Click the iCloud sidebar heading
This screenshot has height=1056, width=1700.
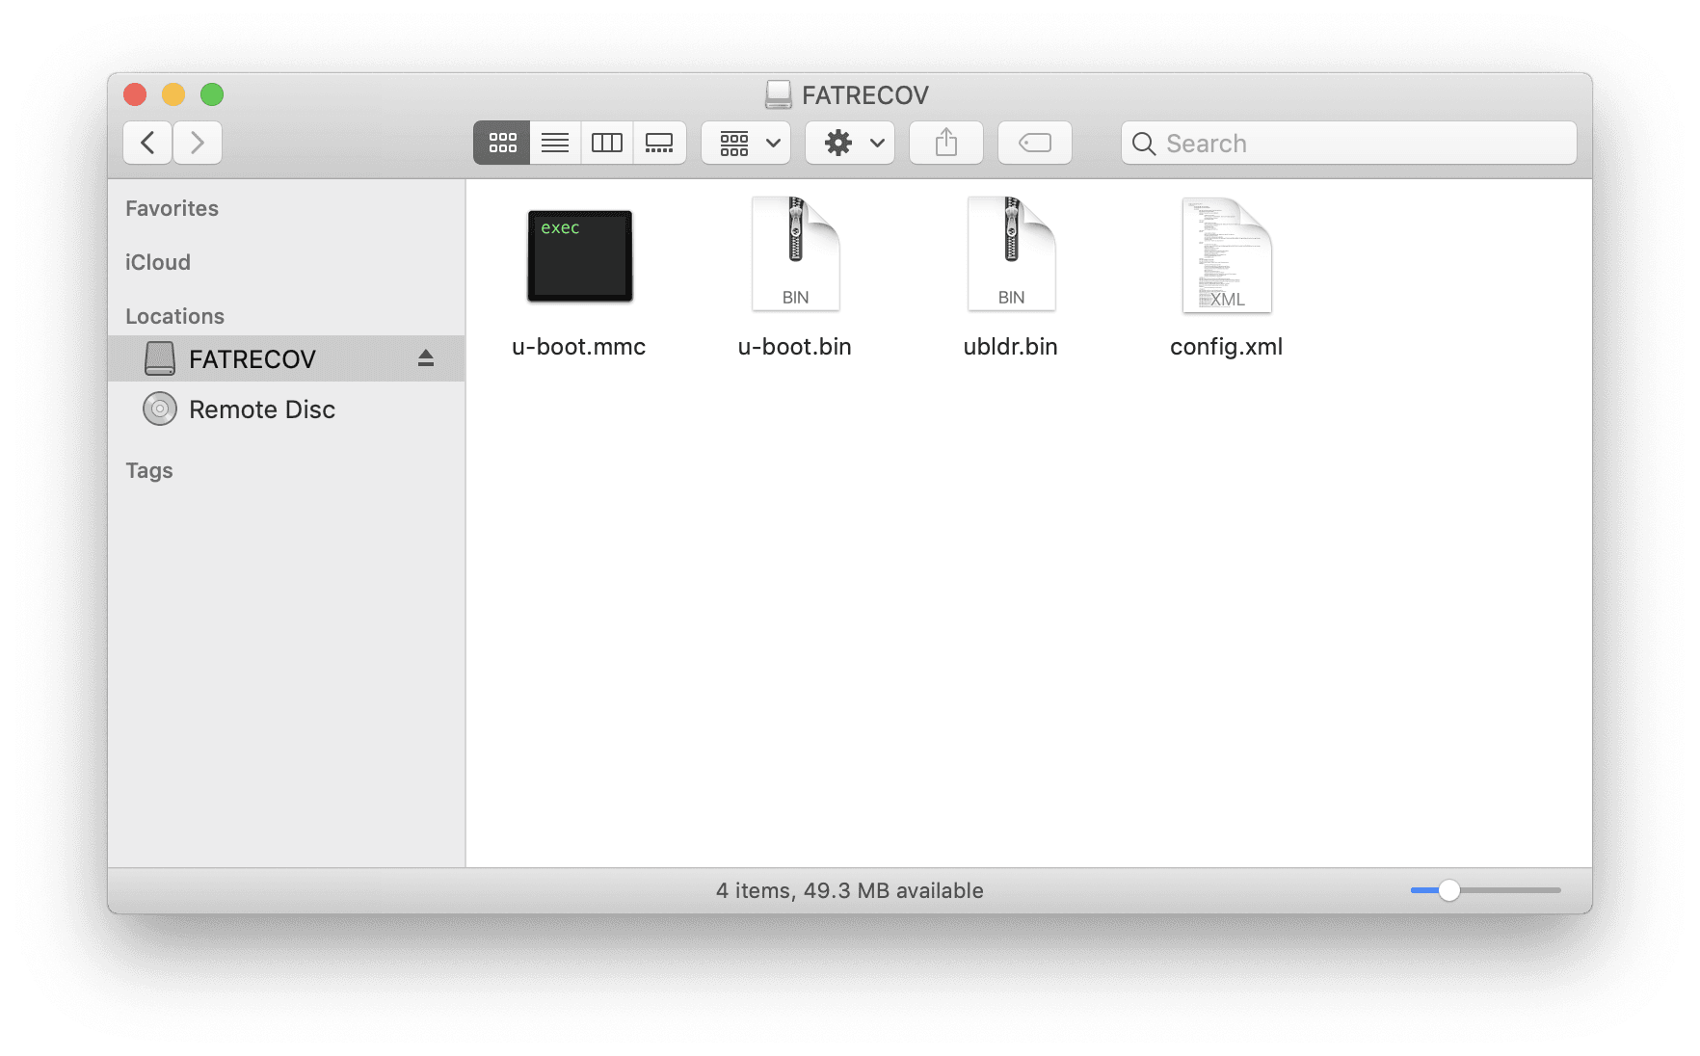click(x=158, y=262)
